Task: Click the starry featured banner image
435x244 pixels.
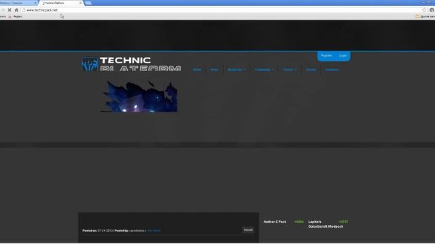Action: point(139,96)
